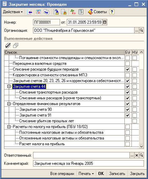The height and width of the screenshot is (179, 148).
Task: Collapse the Определение финансовых результатов node
Action: [x=9, y=104]
